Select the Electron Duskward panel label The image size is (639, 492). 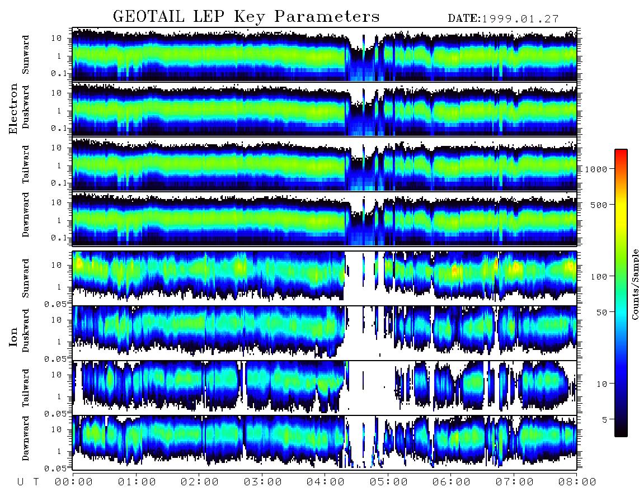26,107
